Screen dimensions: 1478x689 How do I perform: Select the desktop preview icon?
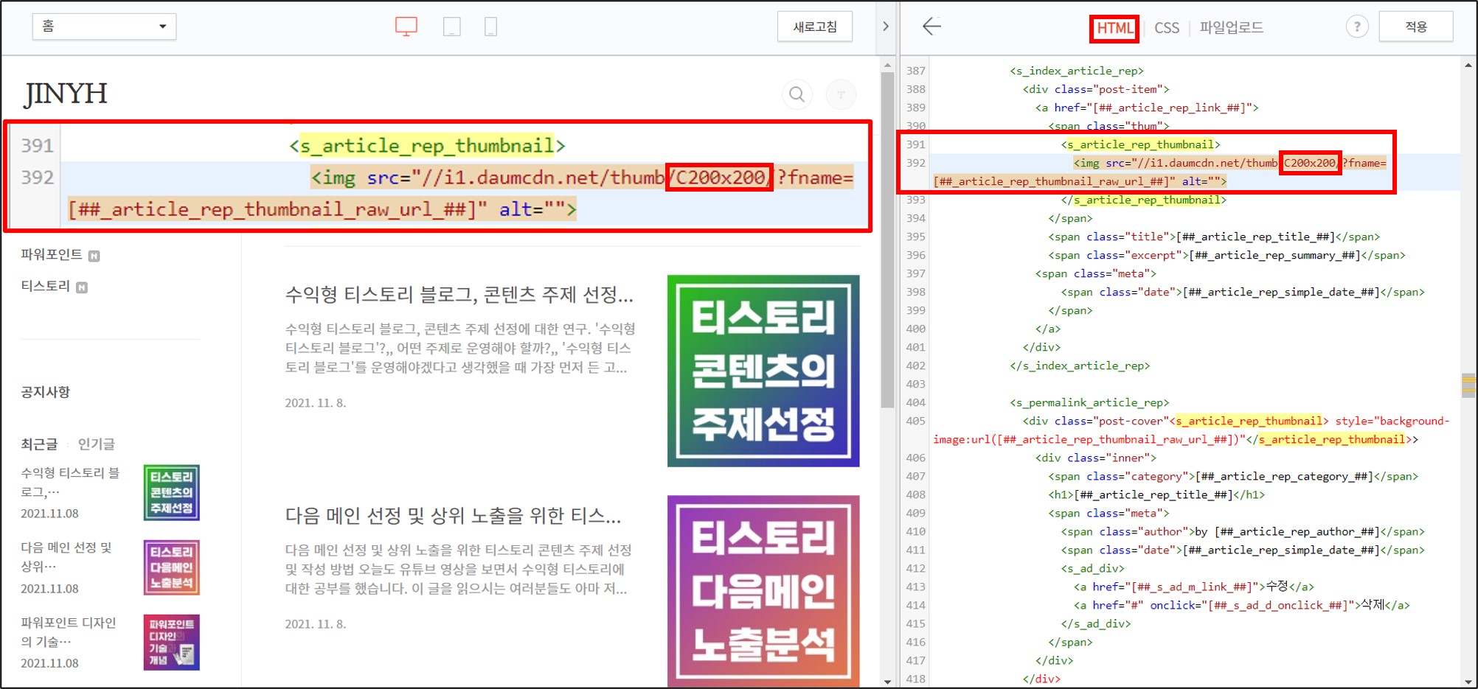(406, 27)
